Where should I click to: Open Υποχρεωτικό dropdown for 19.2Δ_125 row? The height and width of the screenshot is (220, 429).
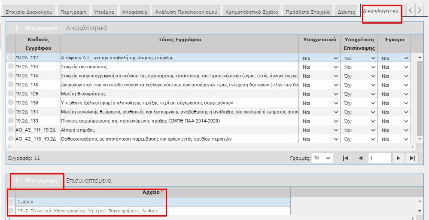click(x=320, y=94)
